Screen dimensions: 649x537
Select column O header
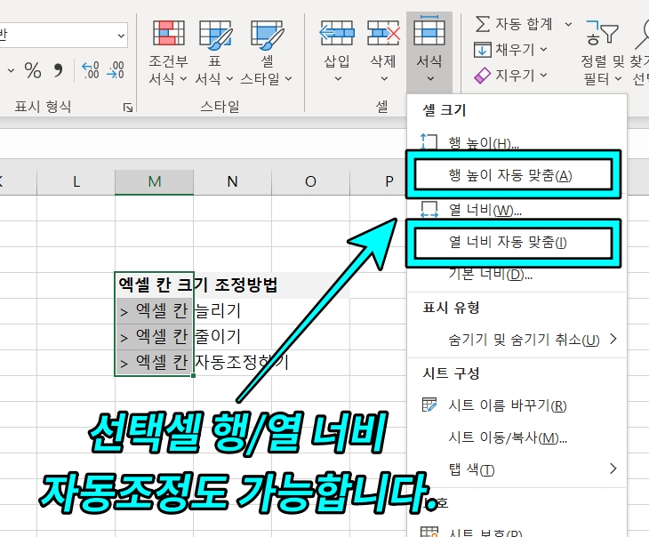(x=310, y=181)
